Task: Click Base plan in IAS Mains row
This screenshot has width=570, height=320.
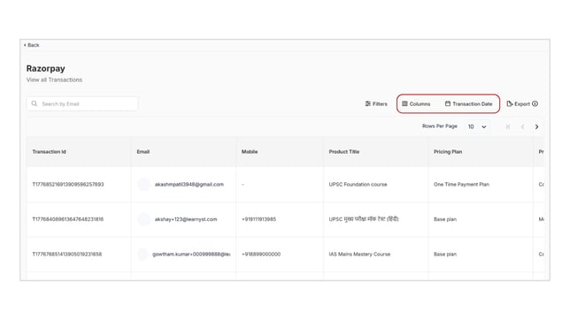Action: 445,255
